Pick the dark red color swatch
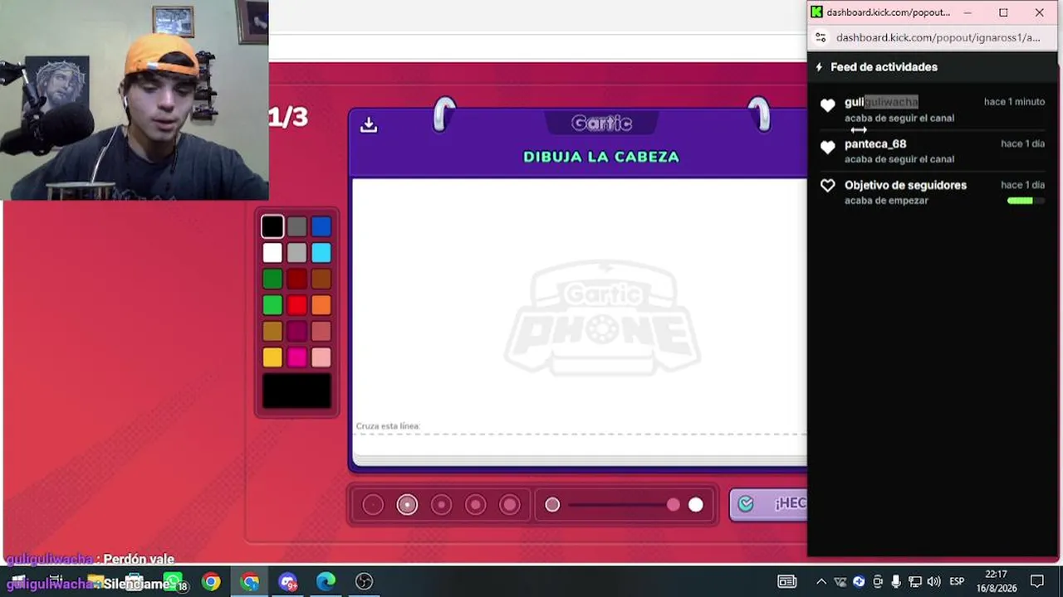The width and height of the screenshot is (1063, 597). [x=296, y=279]
